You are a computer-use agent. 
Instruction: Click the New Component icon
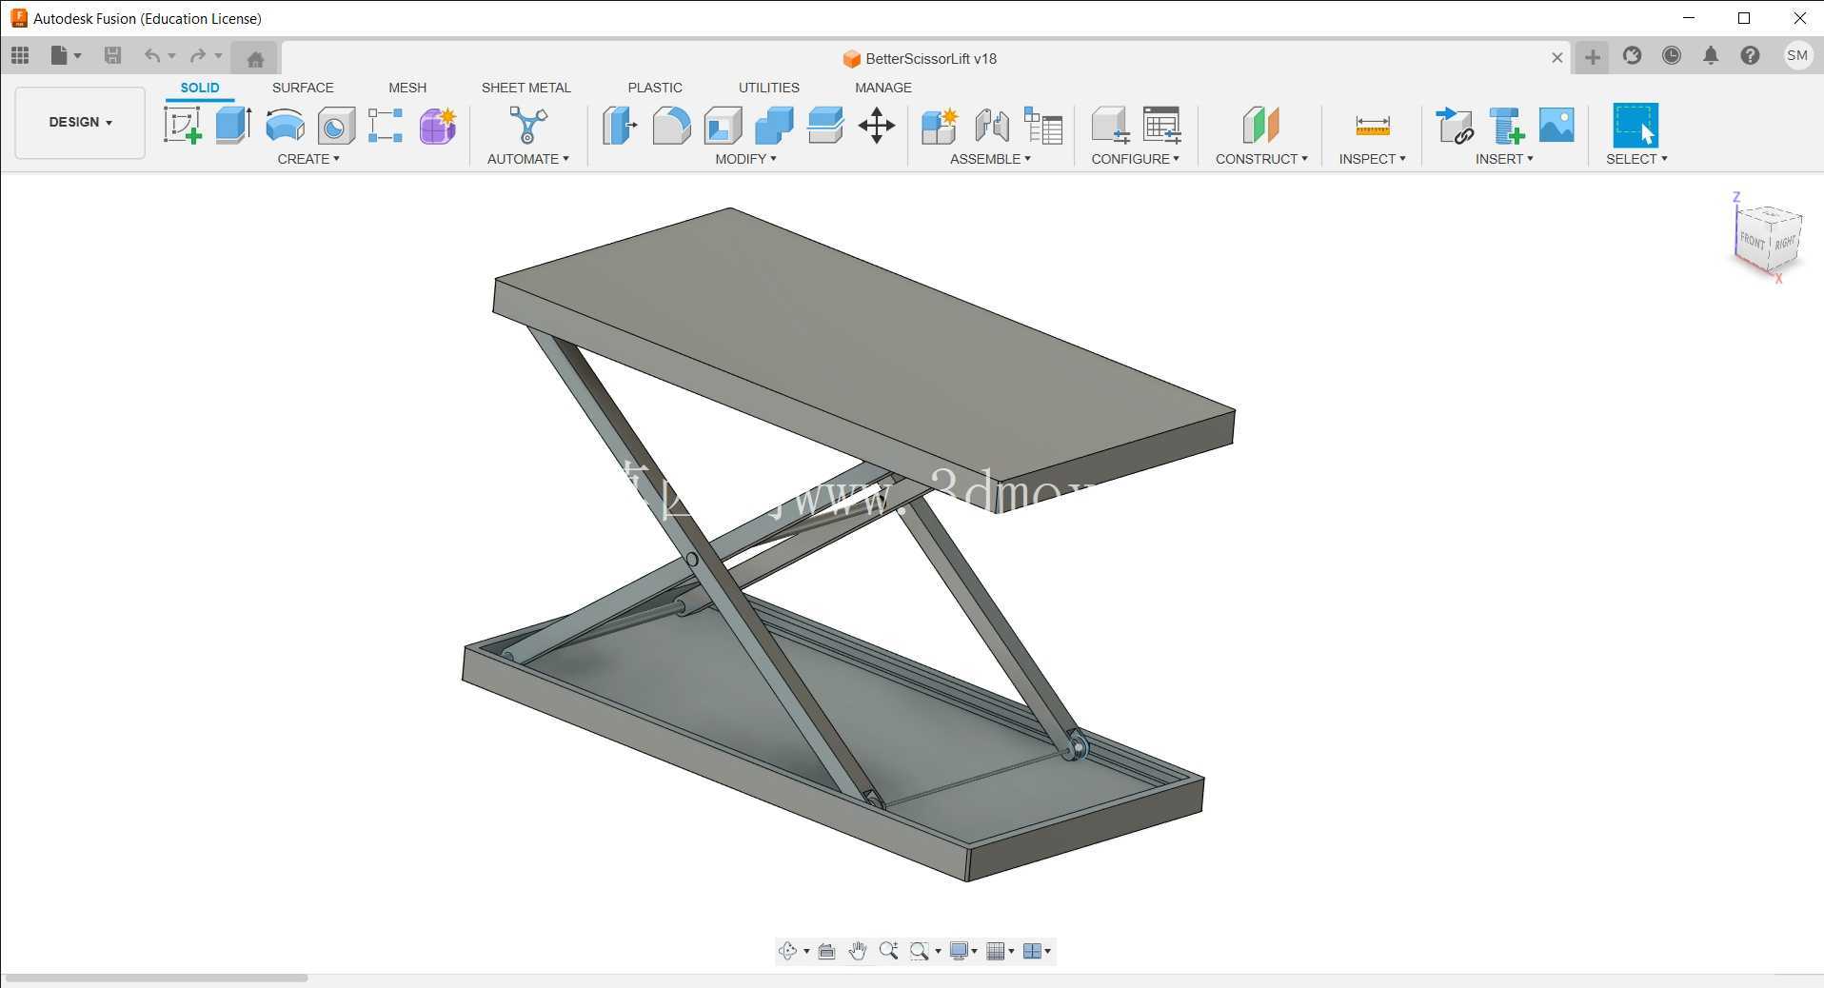940,125
